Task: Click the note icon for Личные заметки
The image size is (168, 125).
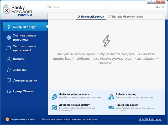Action: pos(9,80)
